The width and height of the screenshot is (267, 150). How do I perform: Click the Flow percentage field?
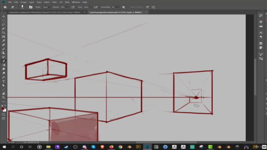pyautogui.click(x=86, y=7)
